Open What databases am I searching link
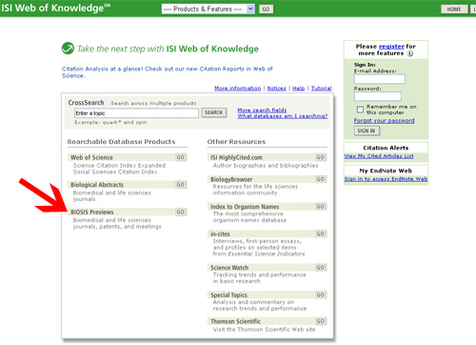The image size is (476, 345). point(283,116)
